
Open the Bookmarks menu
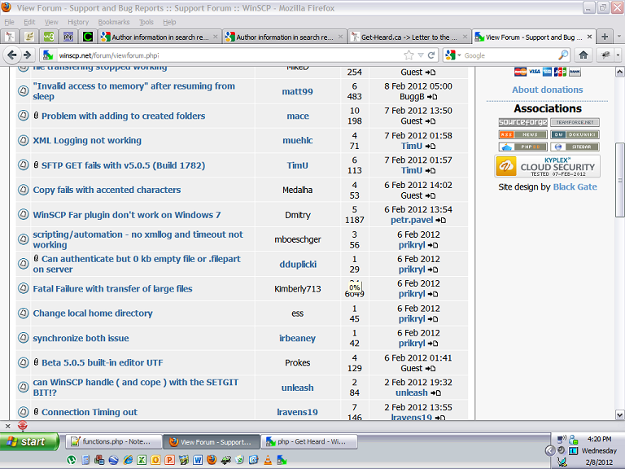point(113,22)
